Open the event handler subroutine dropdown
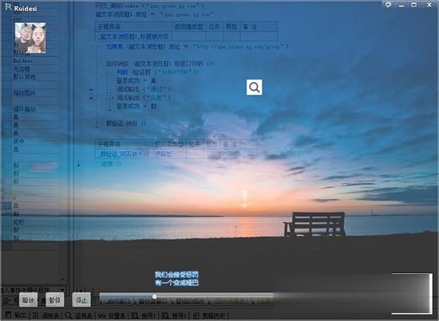 pos(33,290)
